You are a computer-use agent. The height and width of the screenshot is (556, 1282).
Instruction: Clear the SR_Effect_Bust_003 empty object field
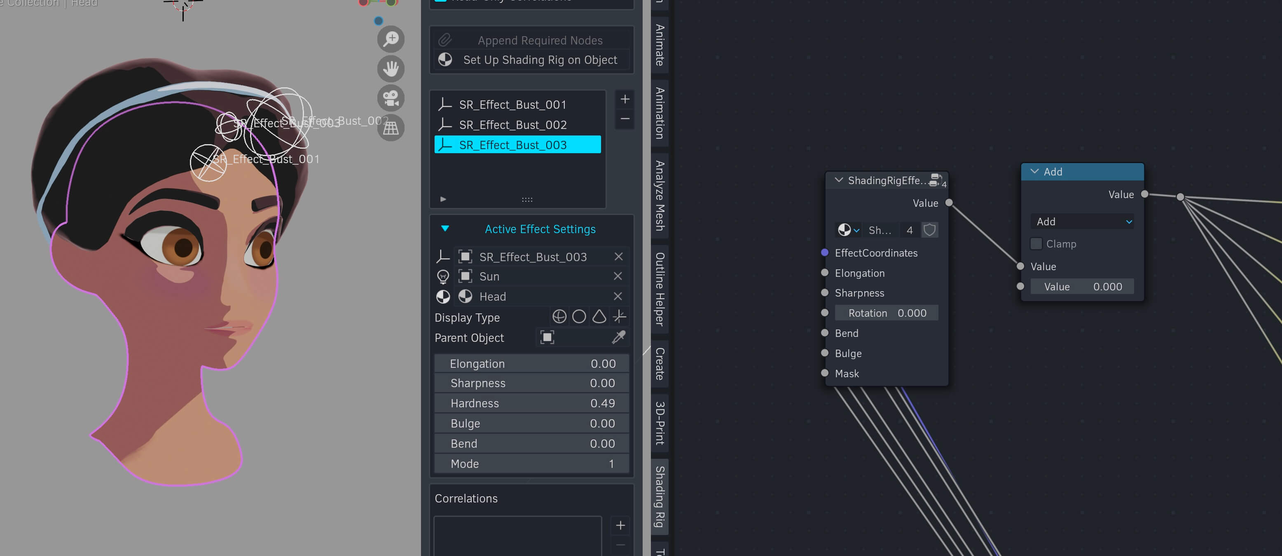618,256
